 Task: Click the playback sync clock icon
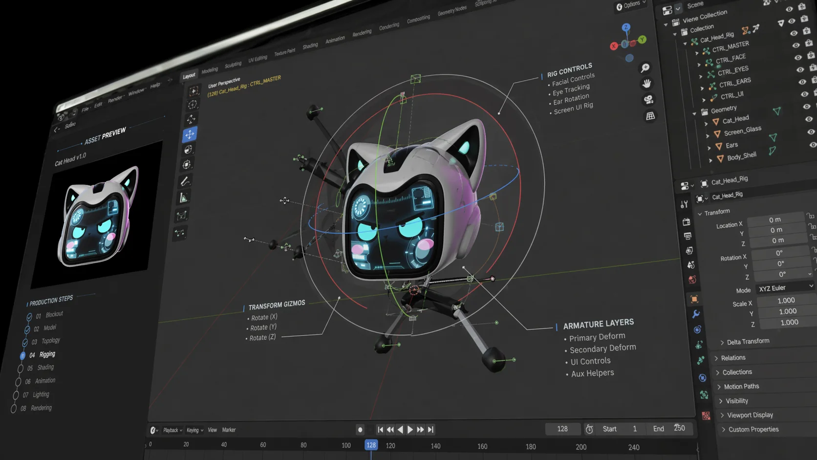tap(589, 429)
